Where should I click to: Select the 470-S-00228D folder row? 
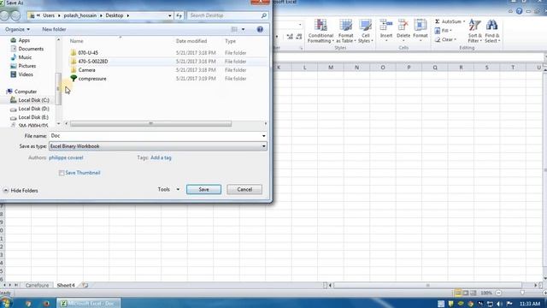click(x=168, y=62)
